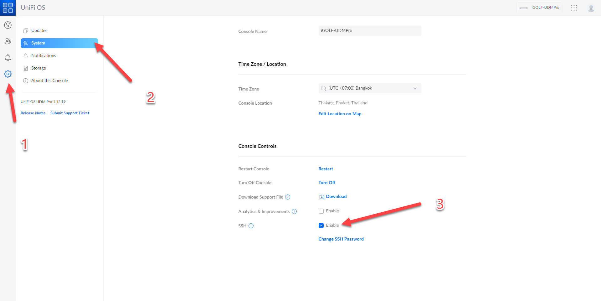This screenshot has height=301, width=601.
Task: Open About this Console page
Action: 59,80
